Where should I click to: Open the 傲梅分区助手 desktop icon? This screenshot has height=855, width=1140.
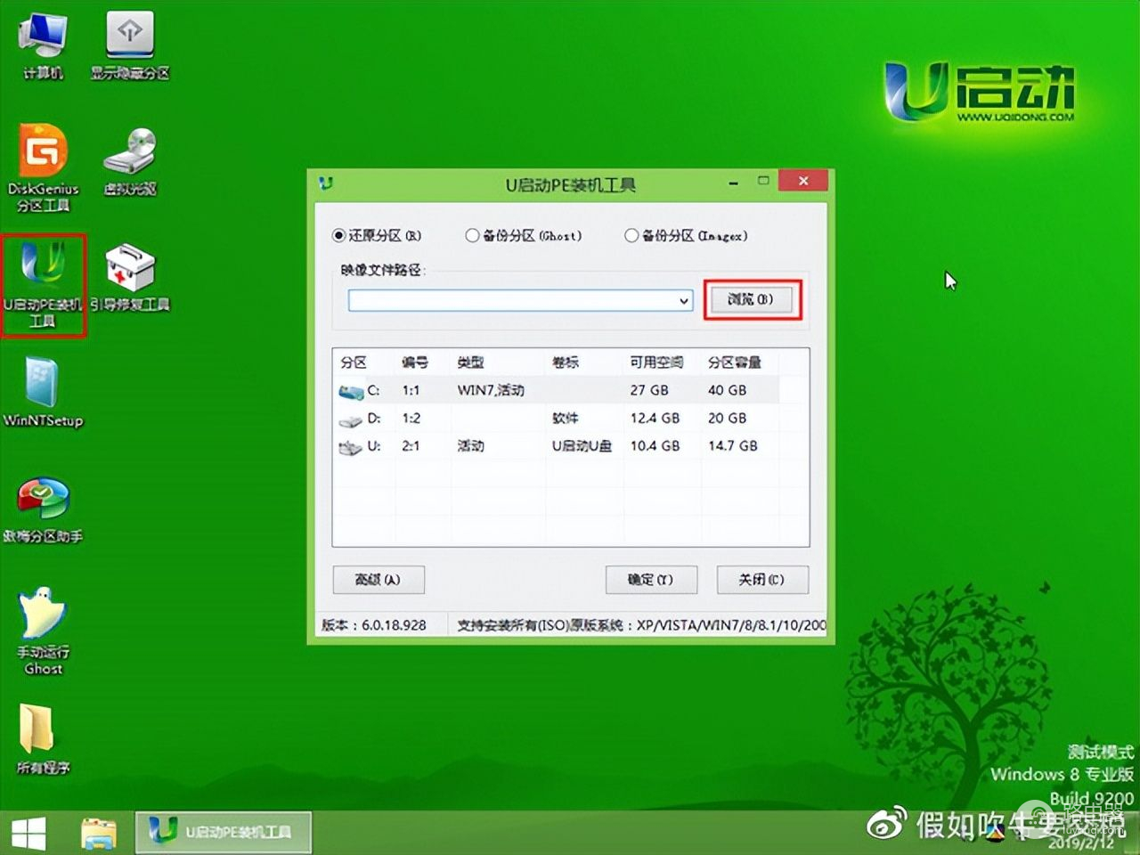click(43, 509)
